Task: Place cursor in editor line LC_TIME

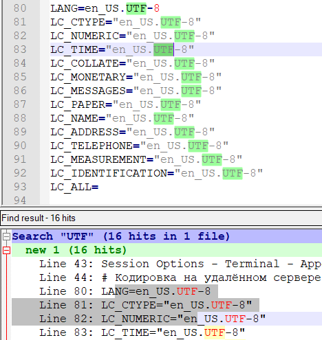Action: 122,49
